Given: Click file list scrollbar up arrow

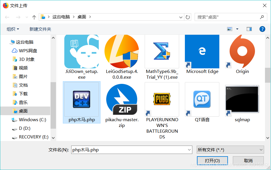Looking at the screenshot, I should (x=268, y=38).
